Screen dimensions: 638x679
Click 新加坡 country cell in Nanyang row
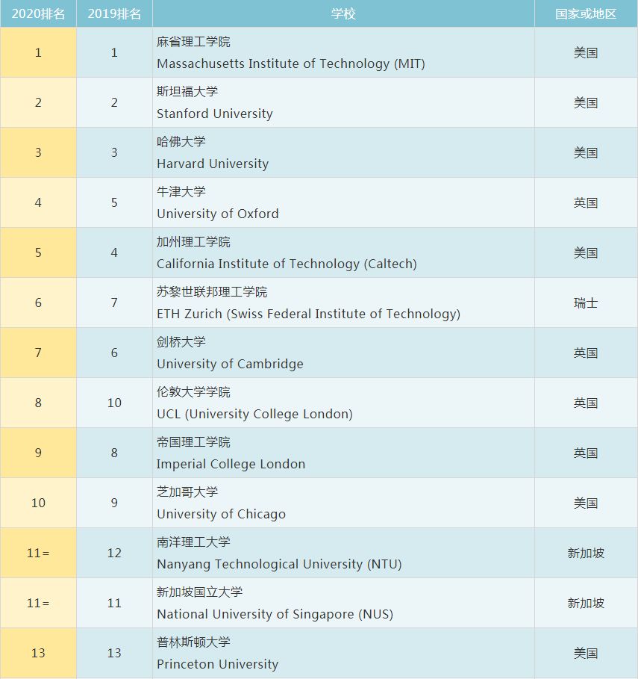coord(586,553)
